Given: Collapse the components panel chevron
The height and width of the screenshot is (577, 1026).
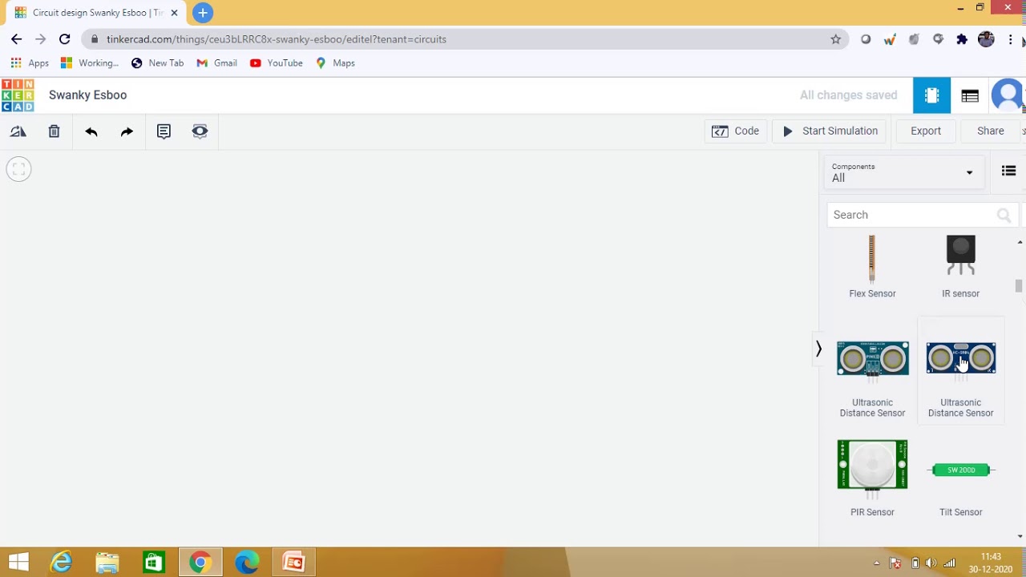Looking at the screenshot, I should [x=818, y=349].
